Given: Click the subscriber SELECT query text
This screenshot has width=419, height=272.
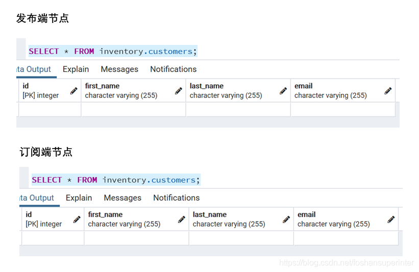Looking at the screenshot, I should [x=115, y=180].
